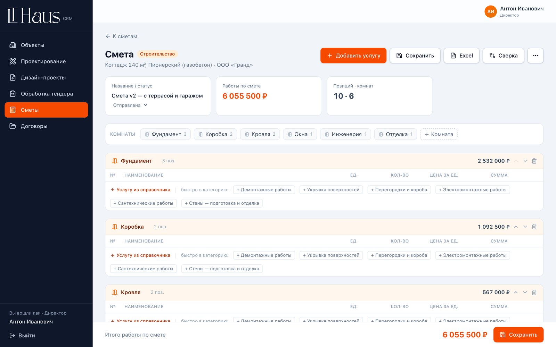
Task: Open Договоры in the sidebar
Action: [46, 126]
